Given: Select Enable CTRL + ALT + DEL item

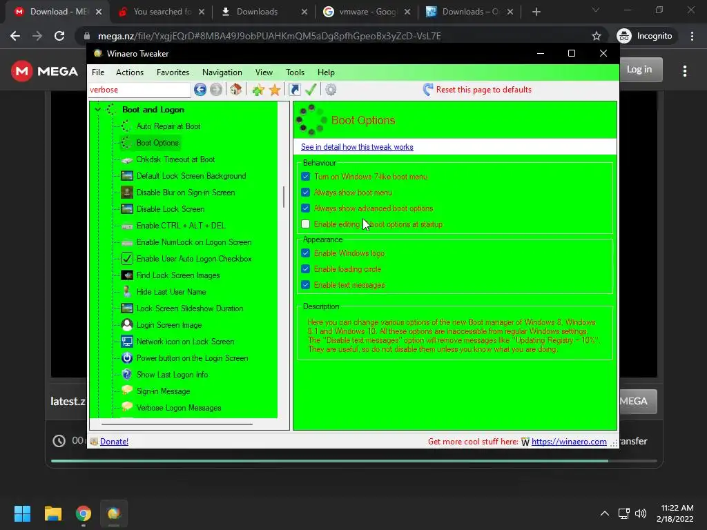Looking at the screenshot, I should (x=181, y=226).
